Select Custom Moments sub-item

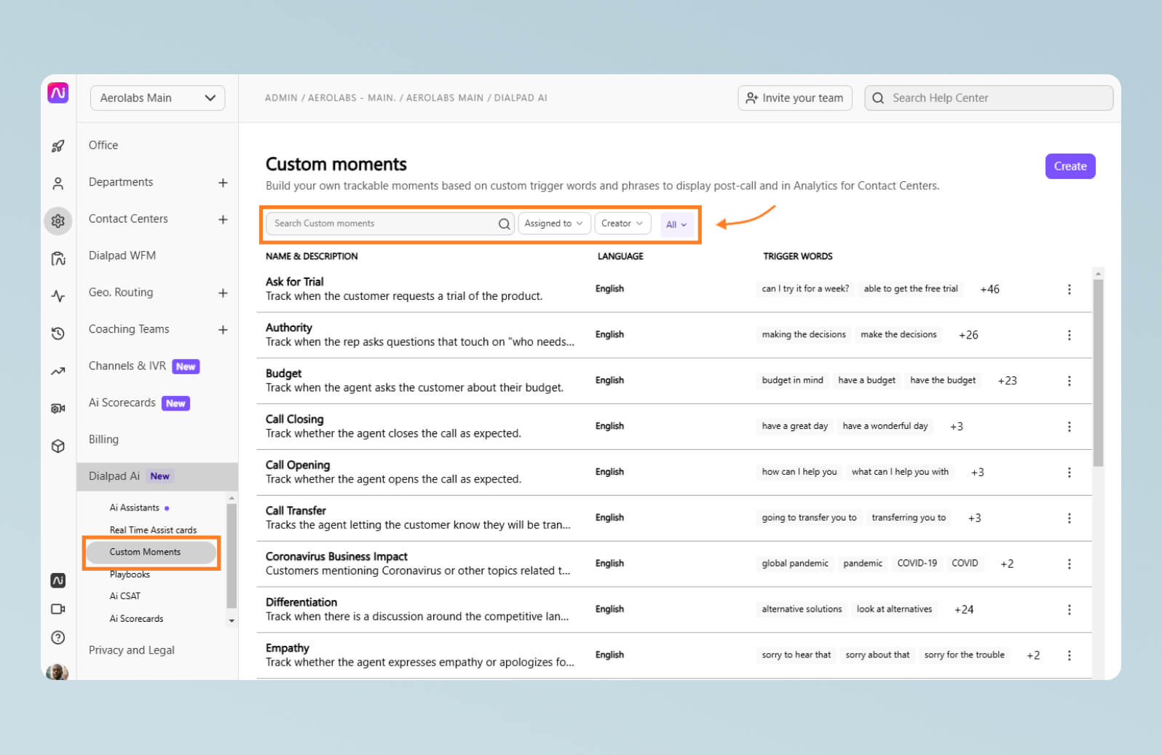click(151, 552)
